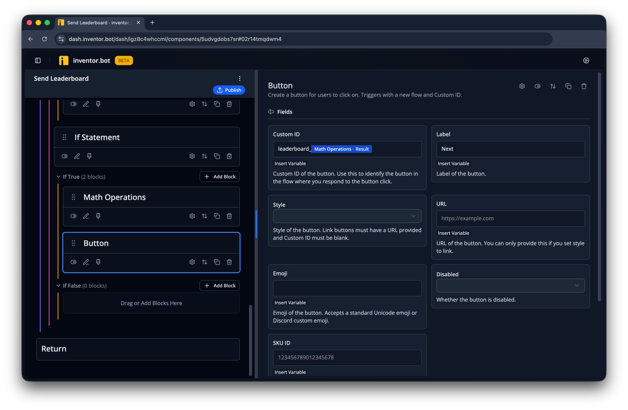Click the URL input field
Image resolution: width=628 pixels, height=410 pixels.
coord(510,218)
